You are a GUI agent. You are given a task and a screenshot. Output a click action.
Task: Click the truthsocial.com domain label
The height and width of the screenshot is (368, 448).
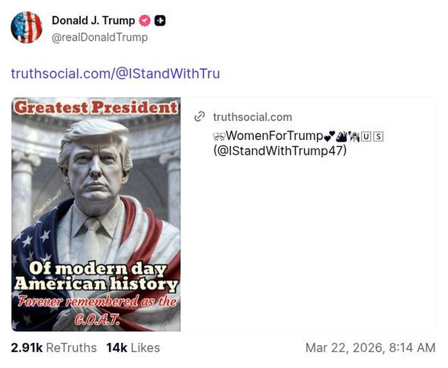pyautogui.click(x=252, y=117)
